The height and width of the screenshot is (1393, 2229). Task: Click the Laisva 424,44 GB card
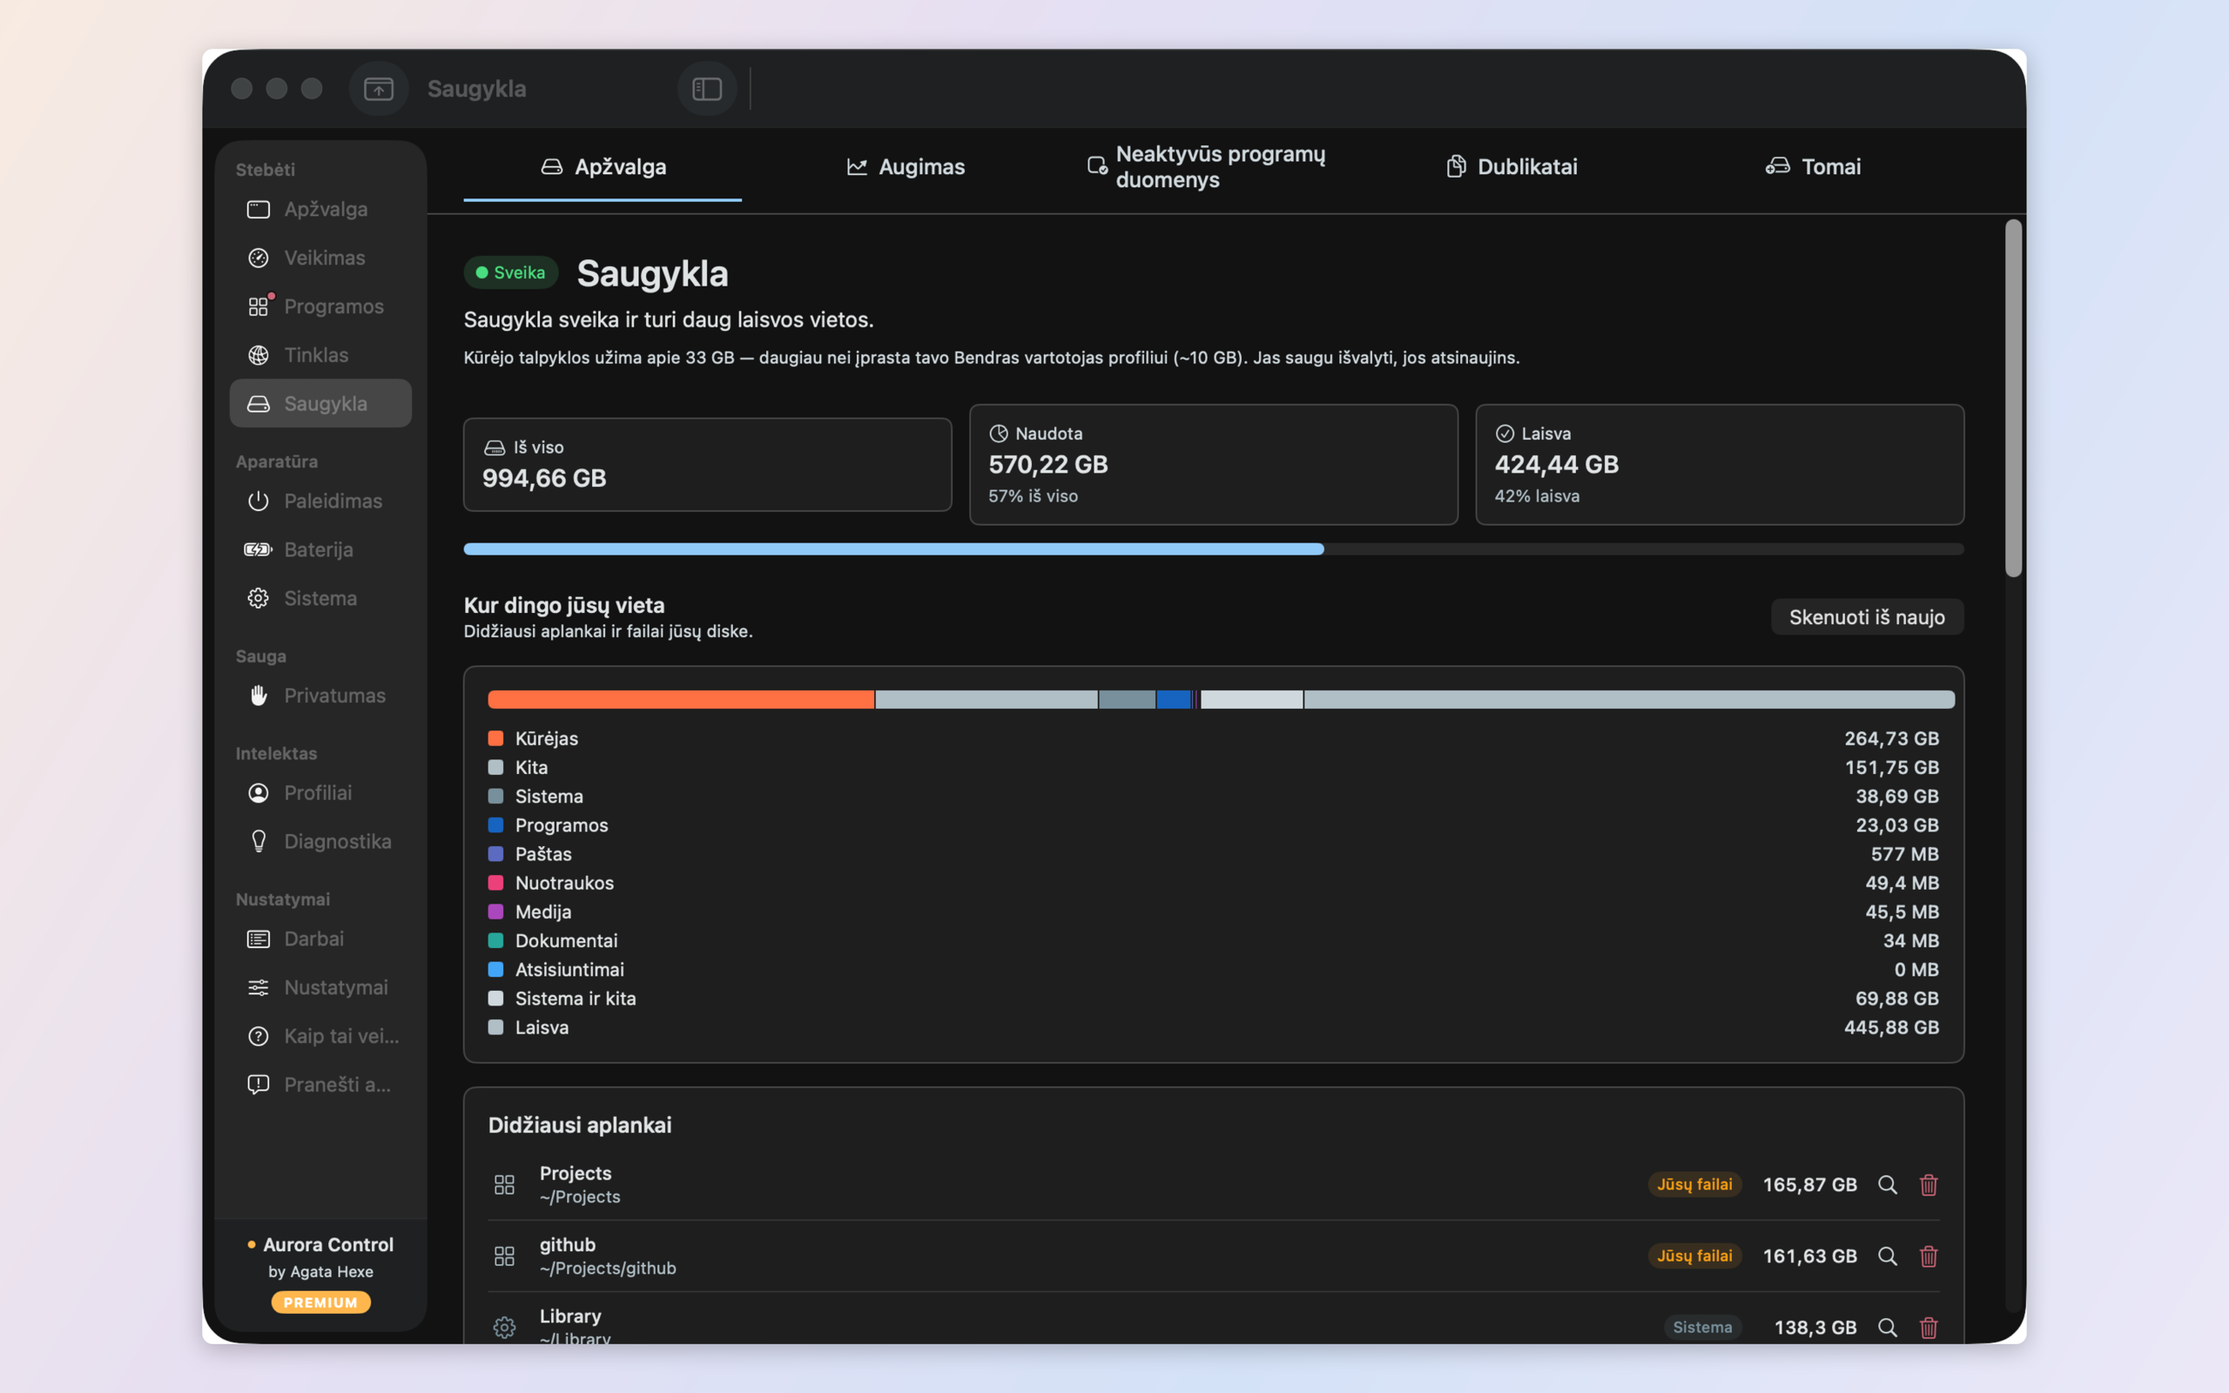point(1720,464)
